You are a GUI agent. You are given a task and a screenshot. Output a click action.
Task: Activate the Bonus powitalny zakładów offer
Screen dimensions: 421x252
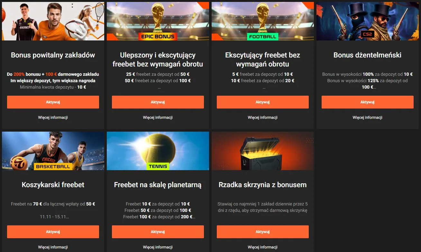pos(53,102)
